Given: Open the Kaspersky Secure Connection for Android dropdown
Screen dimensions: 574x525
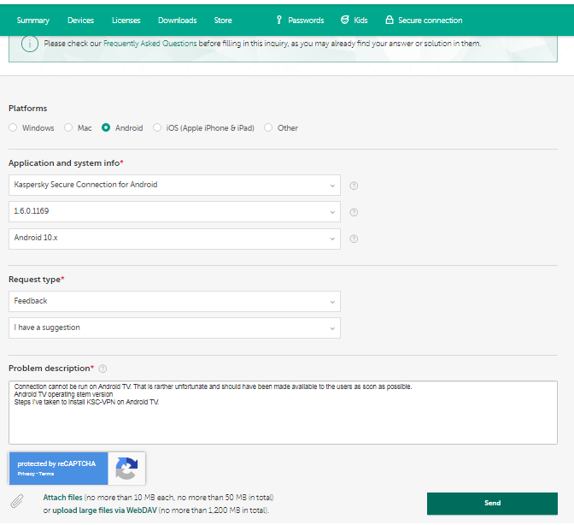Looking at the screenshot, I should (174, 185).
